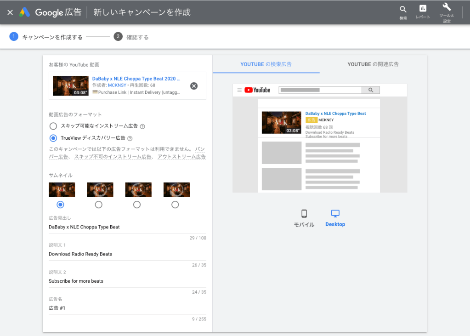The width and height of the screenshot is (470, 336).
Task: Open tools and settings wrench icon
Action: (x=447, y=7)
